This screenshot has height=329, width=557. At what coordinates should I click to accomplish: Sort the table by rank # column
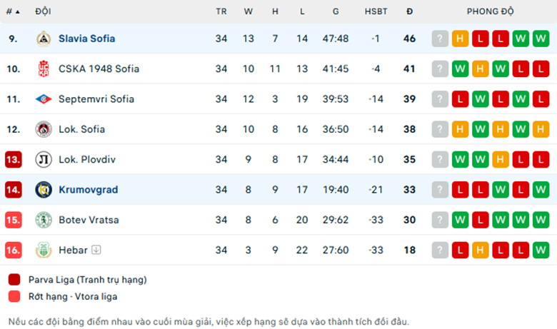click(13, 11)
